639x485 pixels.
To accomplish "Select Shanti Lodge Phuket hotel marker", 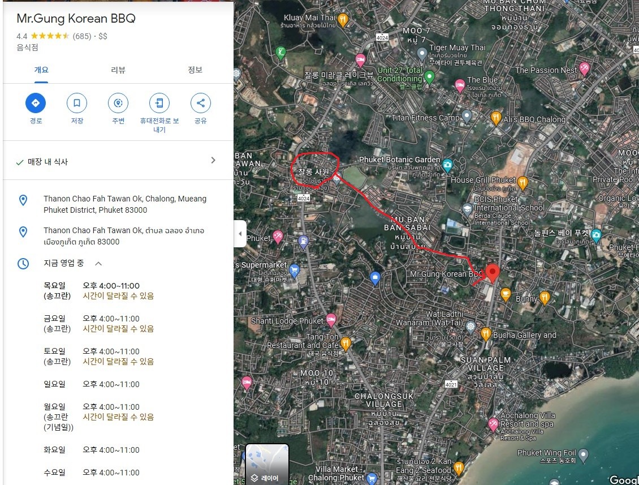I will click(331, 319).
